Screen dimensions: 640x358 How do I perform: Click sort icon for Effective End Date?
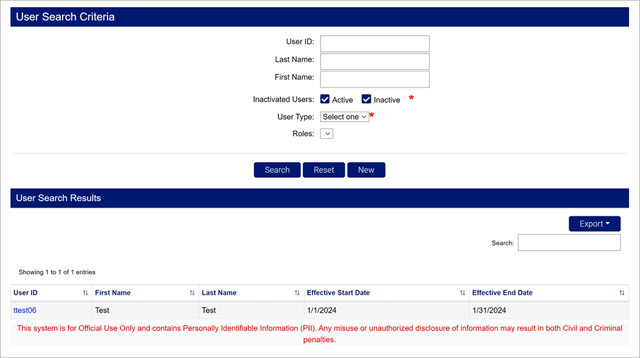pyautogui.click(x=622, y=293)
